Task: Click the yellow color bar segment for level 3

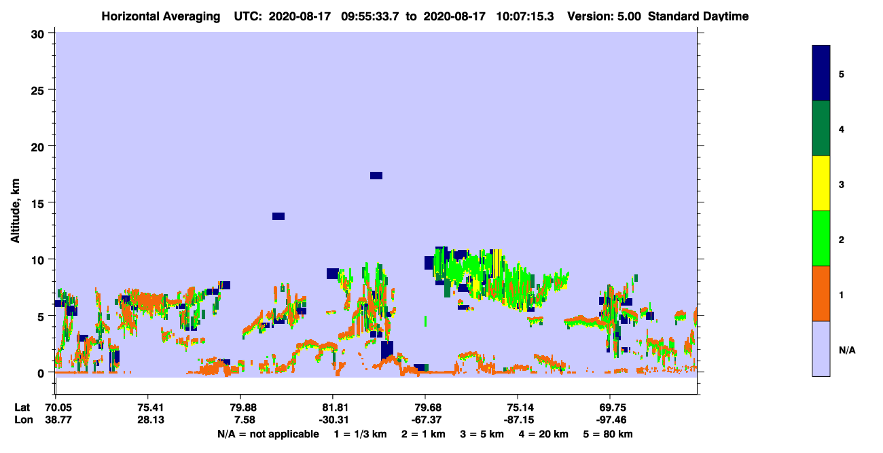Action: 821,183
